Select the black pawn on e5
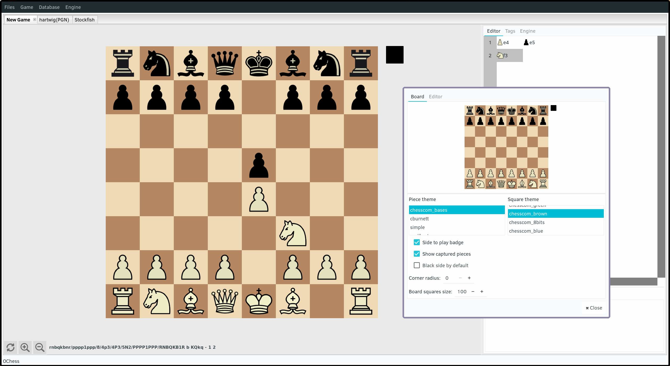 (x=259, y=165)
